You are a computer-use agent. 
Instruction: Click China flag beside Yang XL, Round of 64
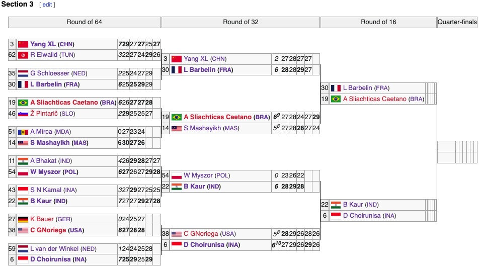tap(23, 44)
